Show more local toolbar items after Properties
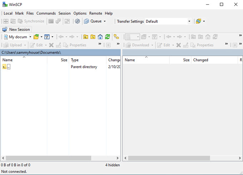The width and height of the screenshot is (243, 175). click(100, 44)
